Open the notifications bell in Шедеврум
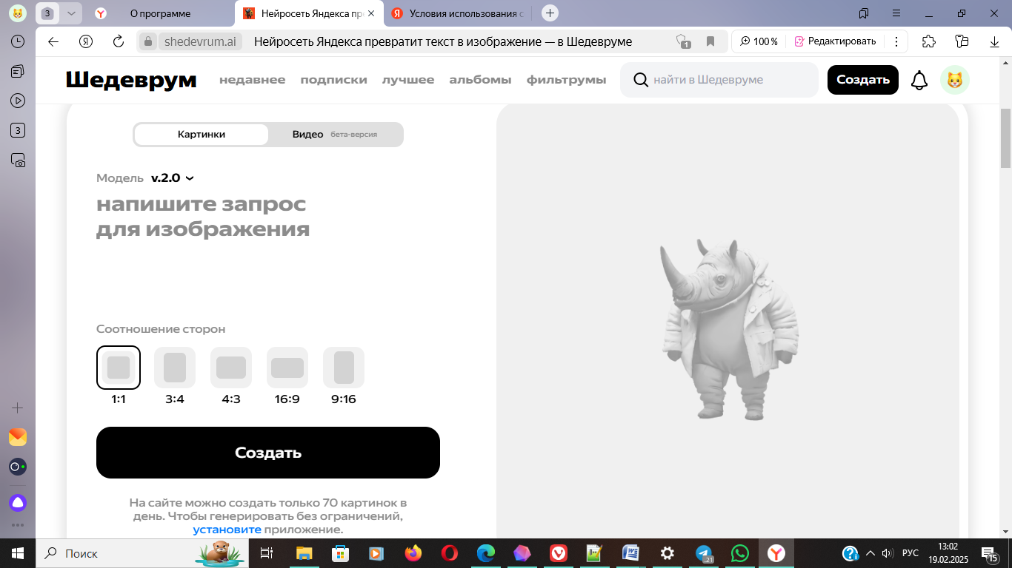This screenshot has height=568, width=1012. pos(919,80)
